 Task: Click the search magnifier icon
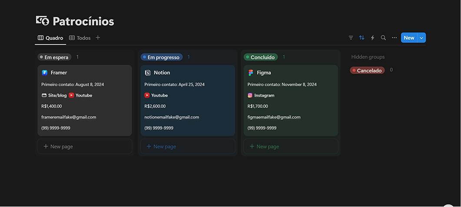tap(383, 38)
